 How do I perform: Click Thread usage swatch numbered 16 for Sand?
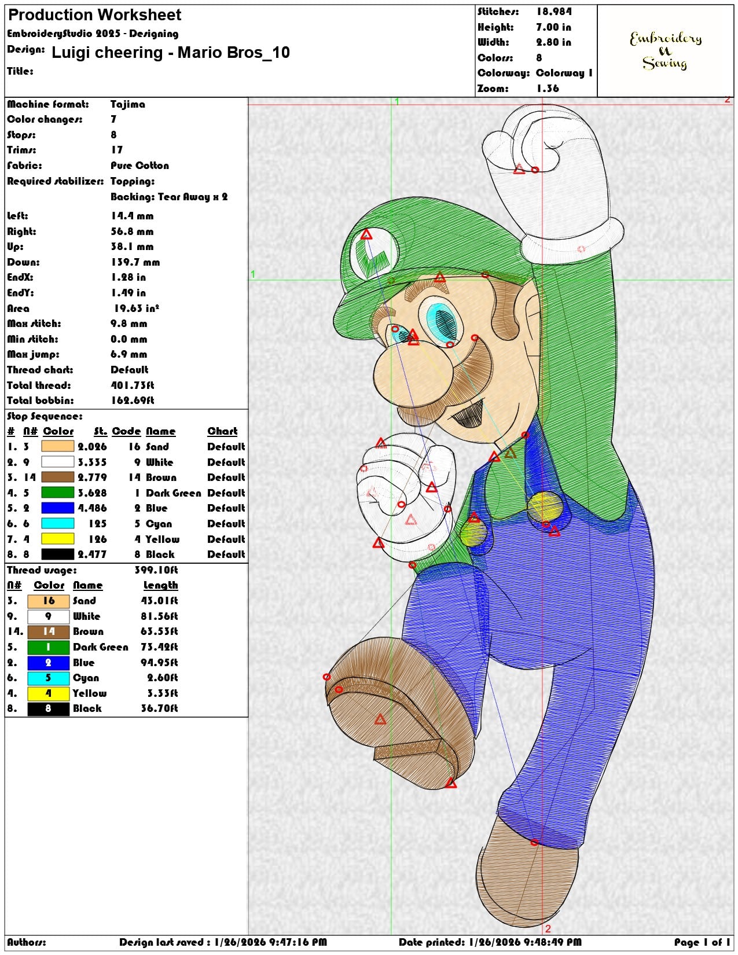click(x=49, y=601)
